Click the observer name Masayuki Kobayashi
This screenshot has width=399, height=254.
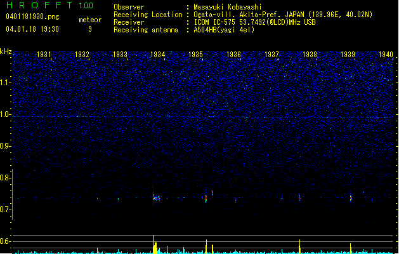click(x=228, y=7)
